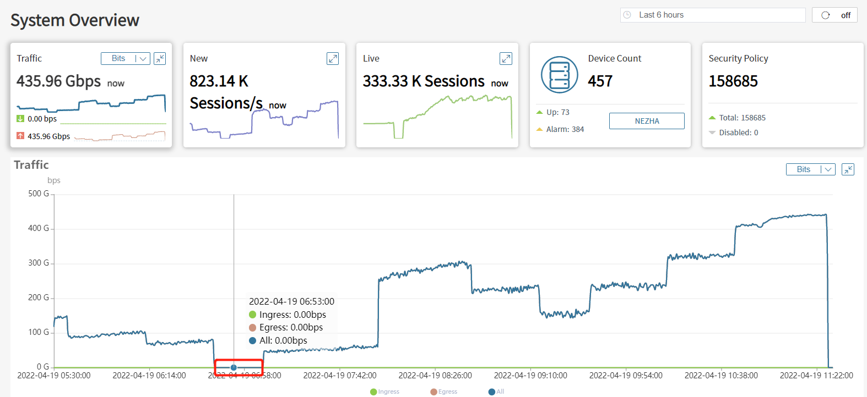Click the highlighted data point at 06:53:00
Screen dimensions: 867x397
[x=234, y=367]
